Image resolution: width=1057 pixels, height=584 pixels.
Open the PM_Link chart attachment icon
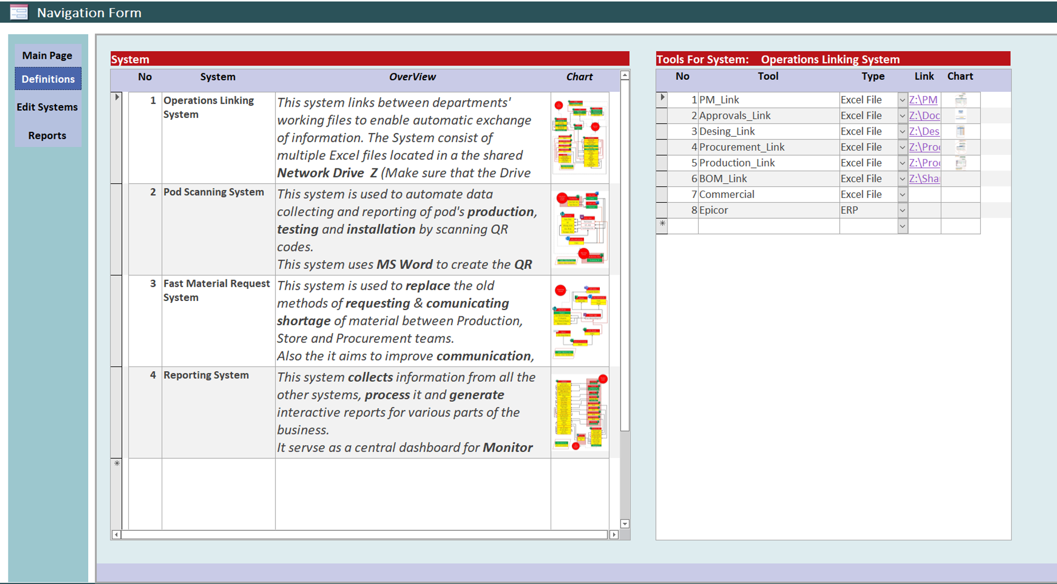click(960, 99)
